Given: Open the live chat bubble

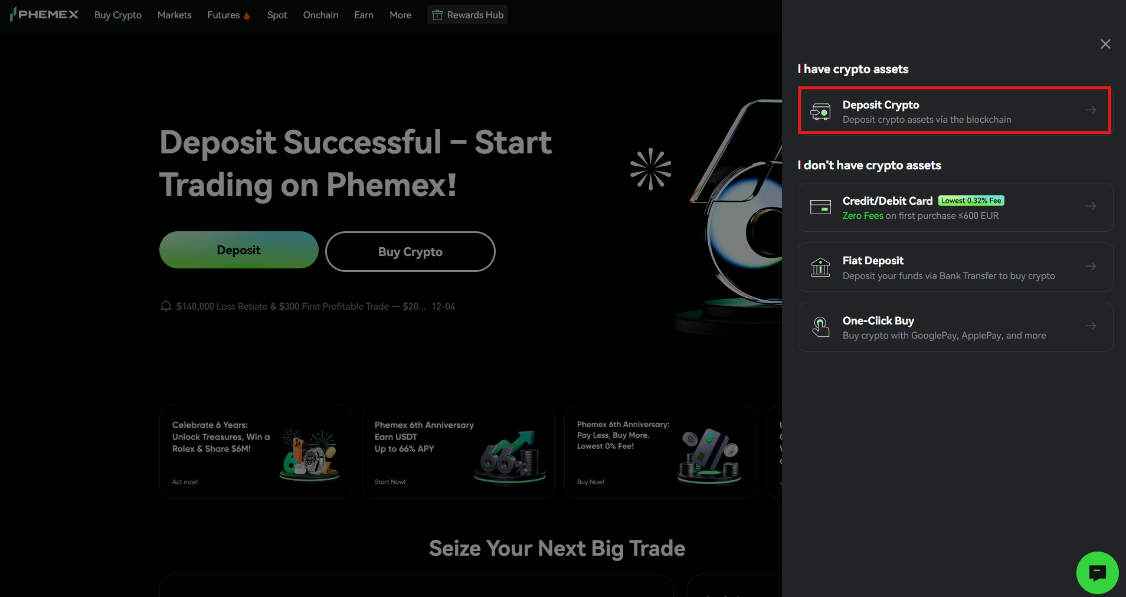Looking at the screenshot, I should [1097, 572].
